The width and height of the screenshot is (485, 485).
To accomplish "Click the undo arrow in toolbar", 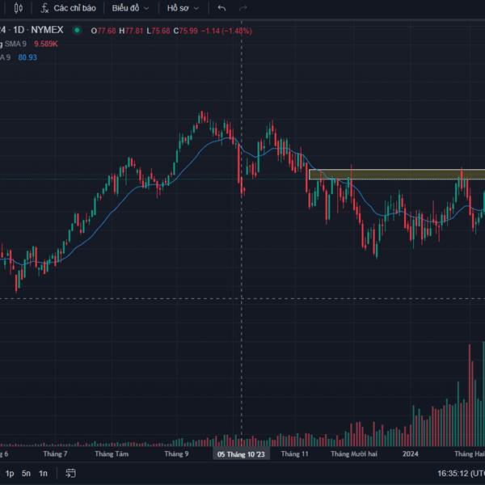I will [221, 8].
